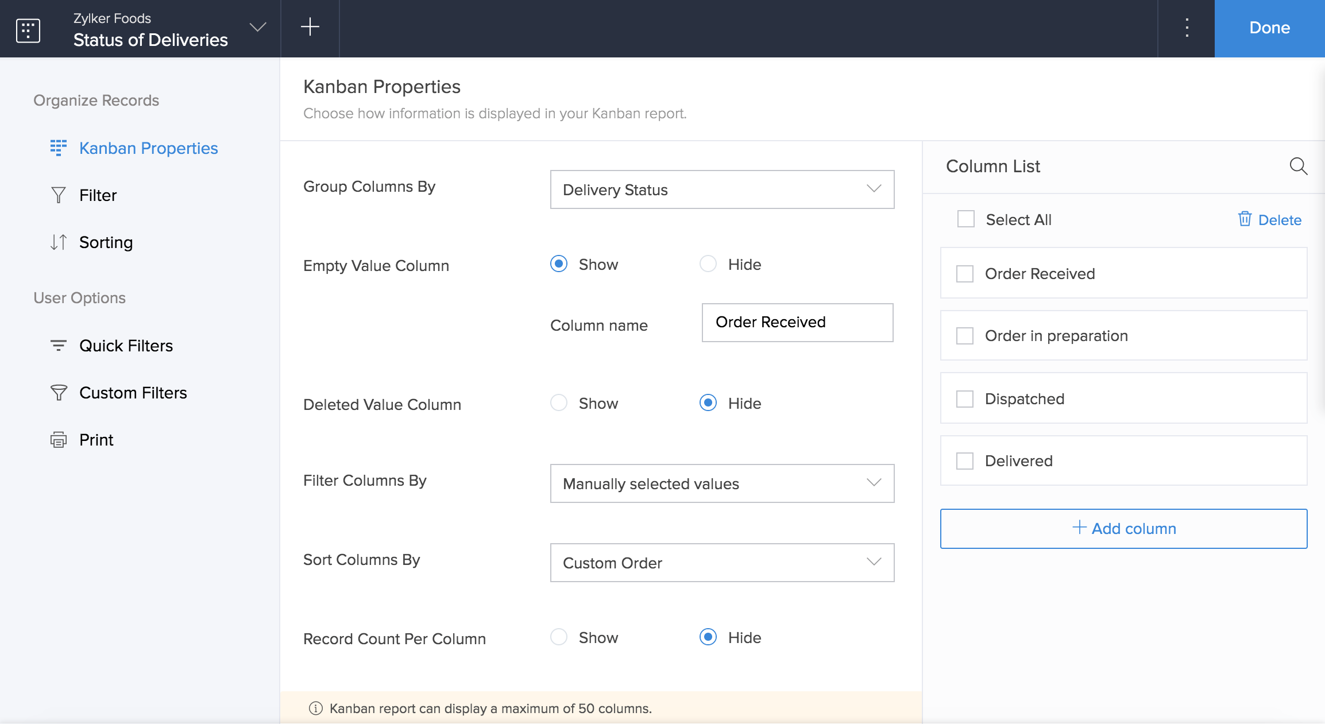Screen dimensions: 1325x724
Task: Click the Done button
Action: [1269, 28]
